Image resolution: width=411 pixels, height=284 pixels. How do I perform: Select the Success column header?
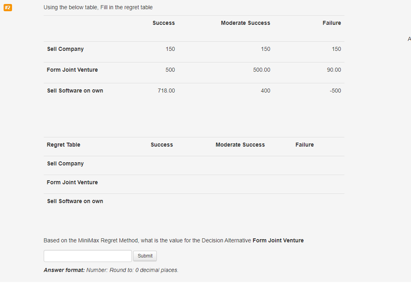tap(164, 23)
